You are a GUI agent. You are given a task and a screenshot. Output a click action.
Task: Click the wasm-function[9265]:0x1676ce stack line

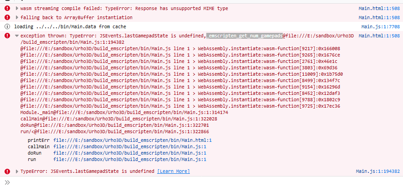coord(180,55)
